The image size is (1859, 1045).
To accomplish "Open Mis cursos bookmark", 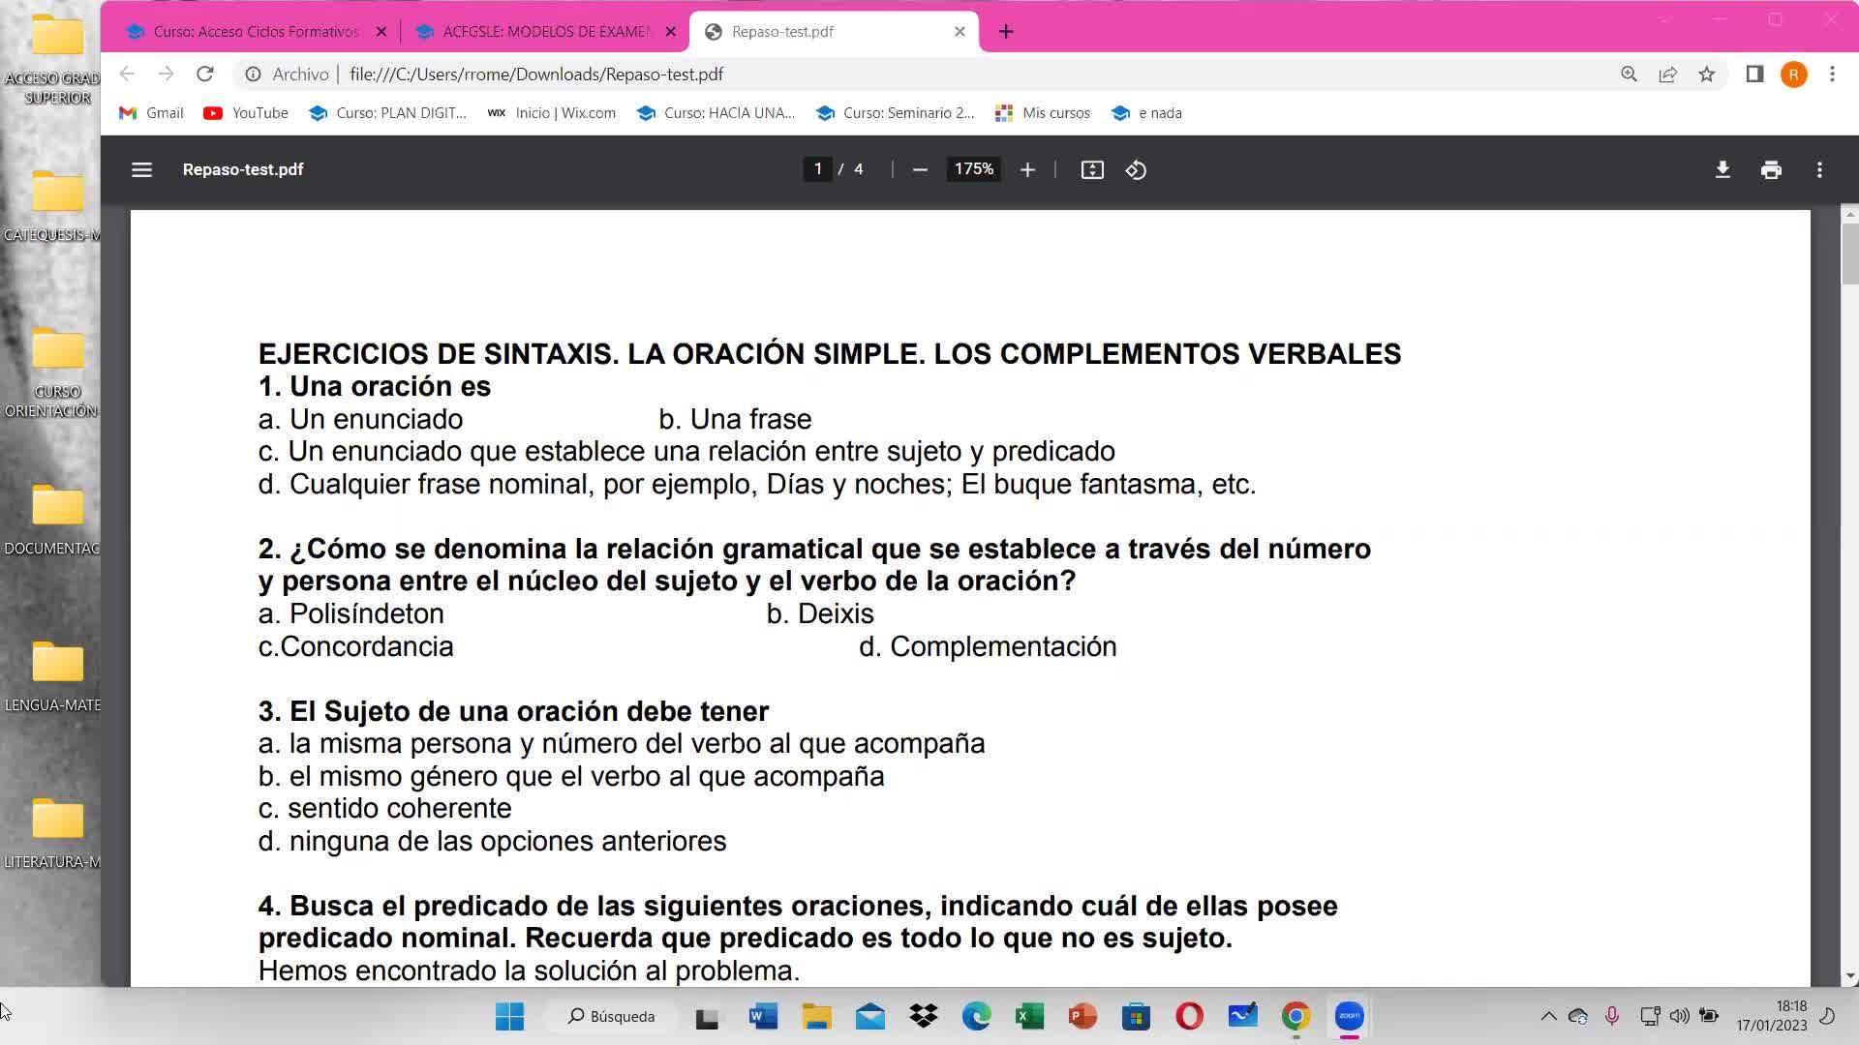I will tap(1043, 113).
